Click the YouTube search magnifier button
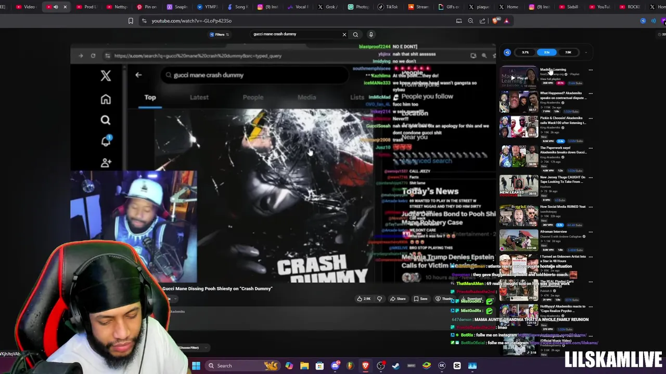666x374 pixels. coord(355,34)
